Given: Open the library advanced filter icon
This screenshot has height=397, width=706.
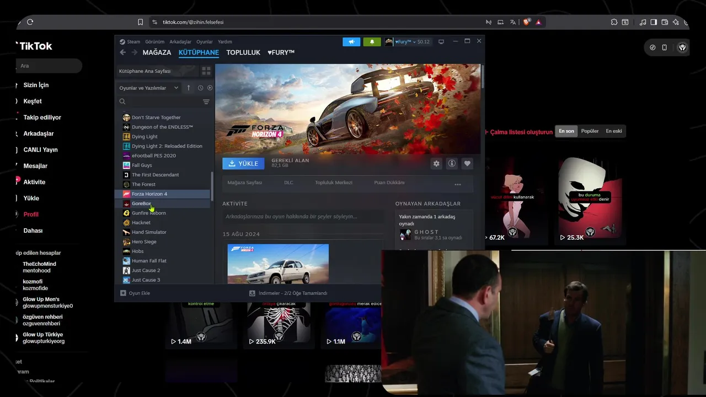Looking at the screenshot, I should pyautogui.click(x=206, y=101).
